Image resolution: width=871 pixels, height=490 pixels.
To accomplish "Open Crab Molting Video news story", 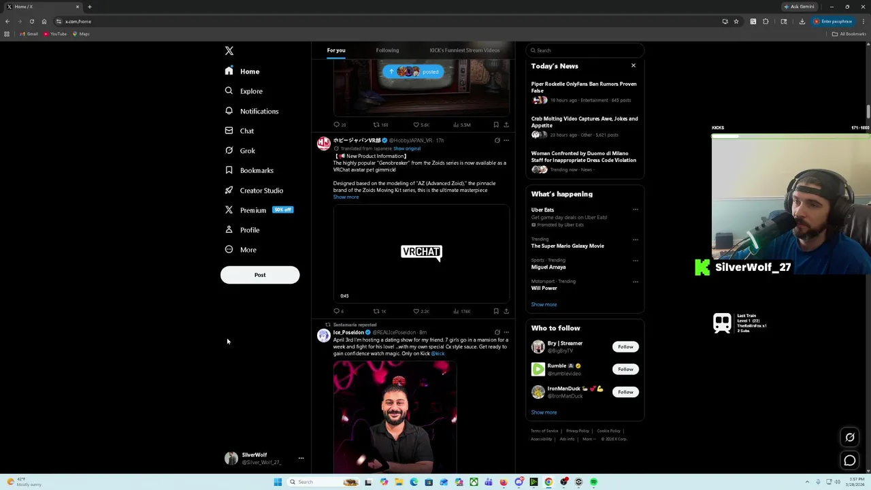I will coord(585,128).
